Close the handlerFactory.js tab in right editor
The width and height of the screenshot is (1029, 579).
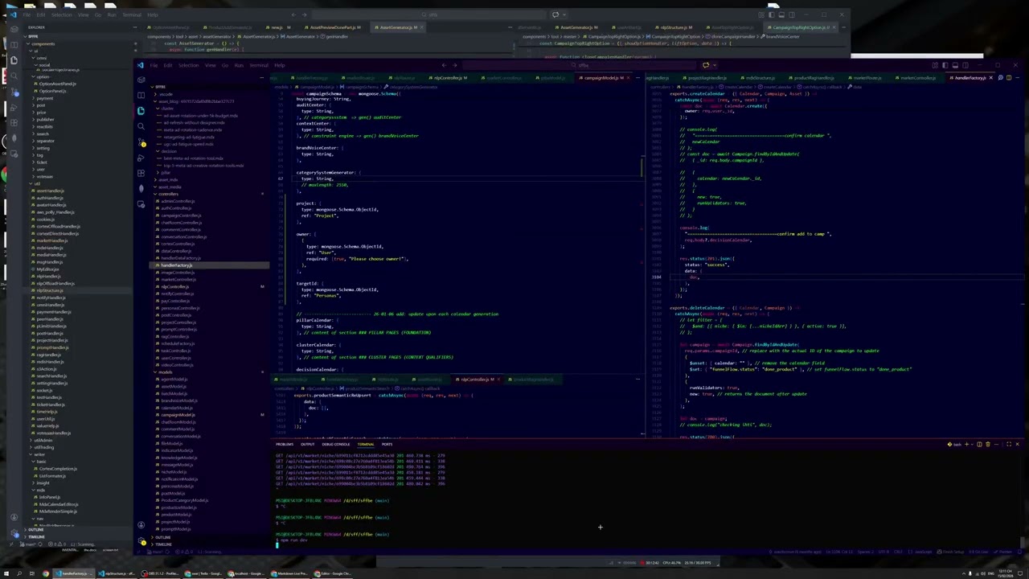pyautogui.click(x=990, y=78)
